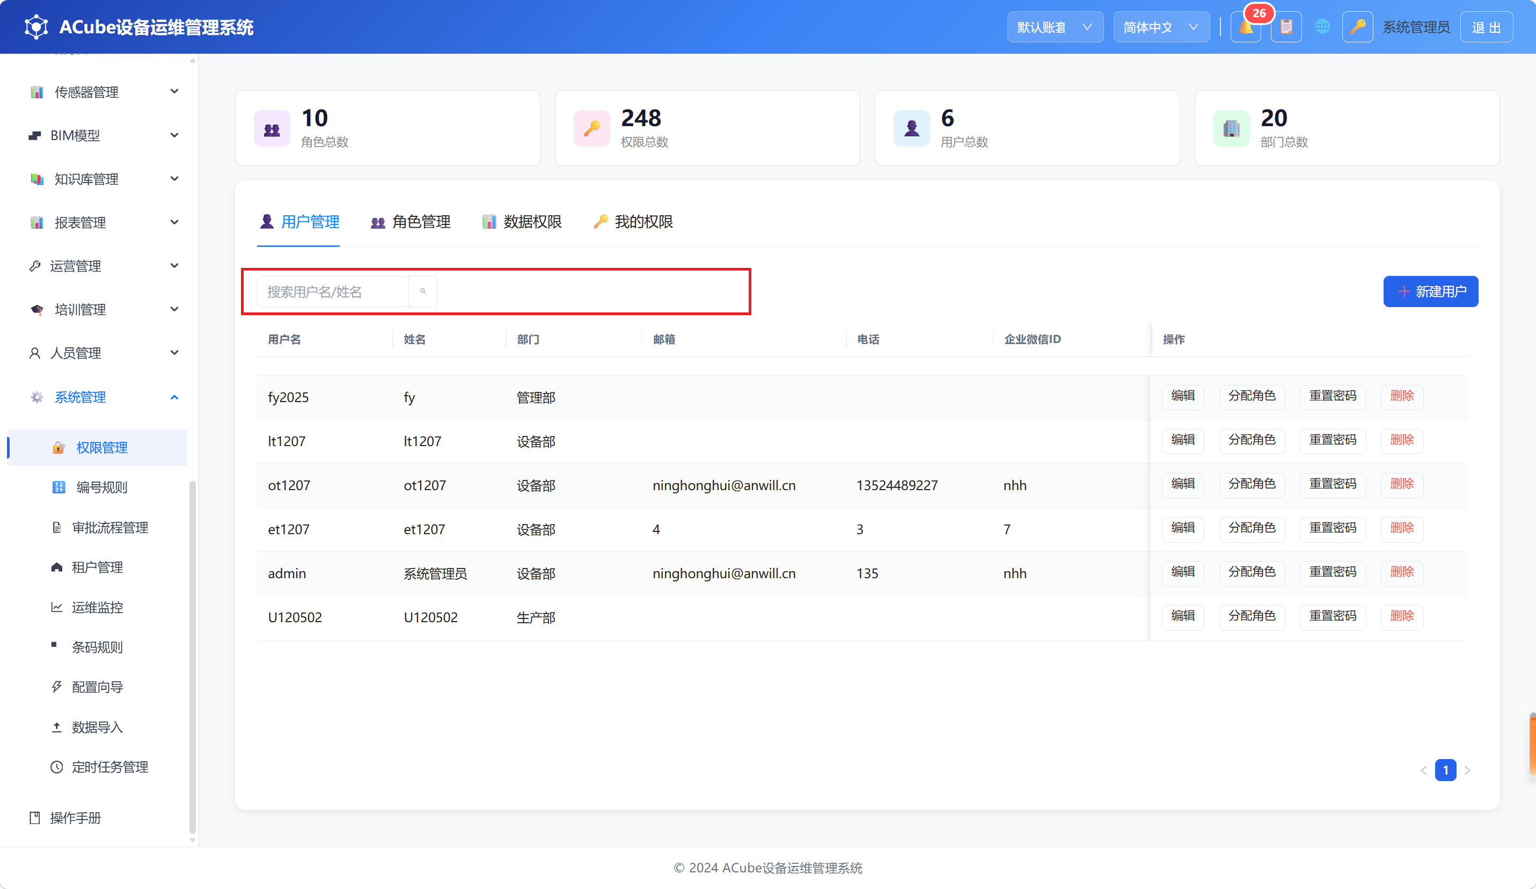The image size is (1536, 889).
Task: Open 条码规则 in sidebar
Action: pos(98,647)
